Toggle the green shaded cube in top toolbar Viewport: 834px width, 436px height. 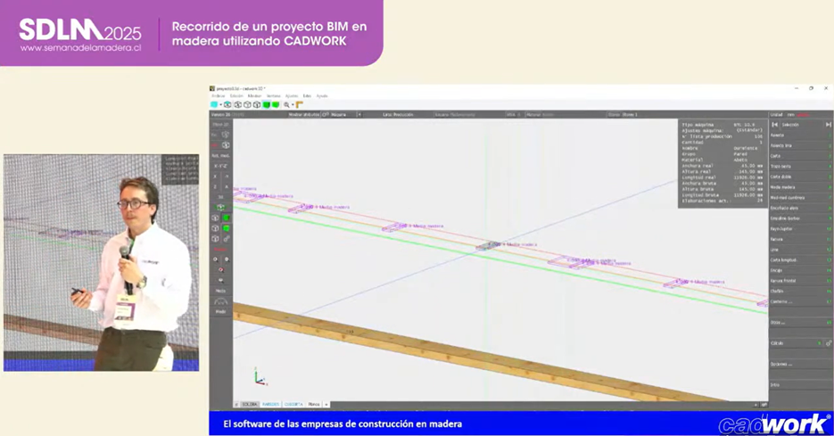[266, 104]
